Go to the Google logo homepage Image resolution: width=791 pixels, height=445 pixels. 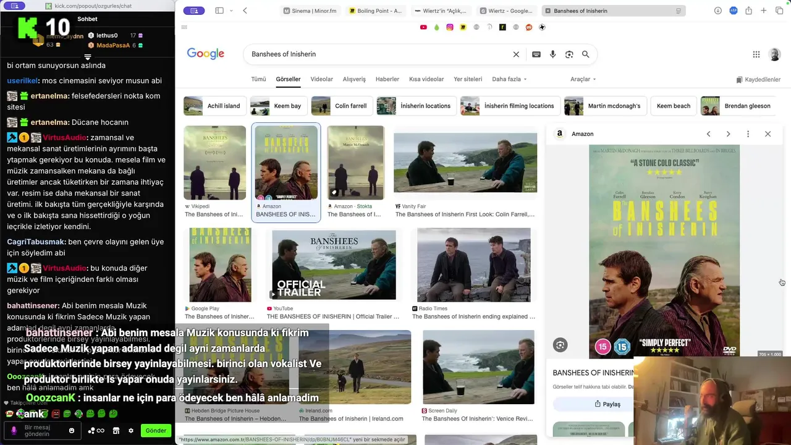[x=206, y=54]
